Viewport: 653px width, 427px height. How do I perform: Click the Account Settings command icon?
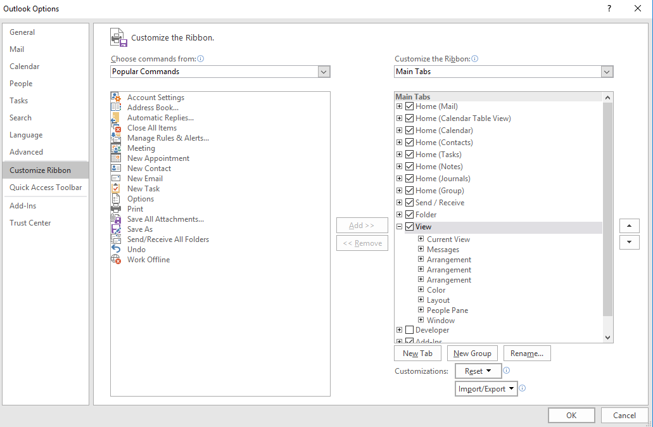pos(116,98)
